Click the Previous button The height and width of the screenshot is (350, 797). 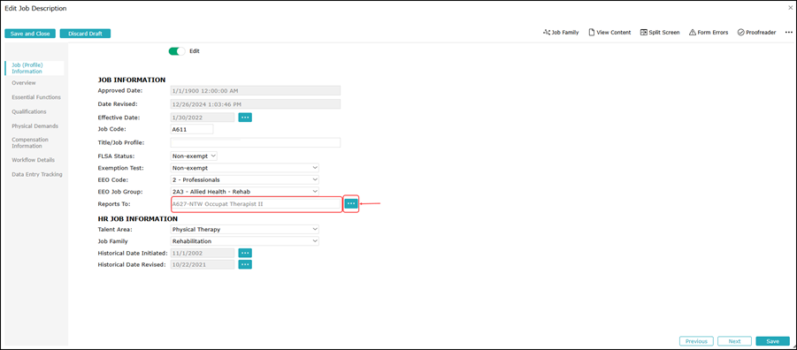[696, 341]
